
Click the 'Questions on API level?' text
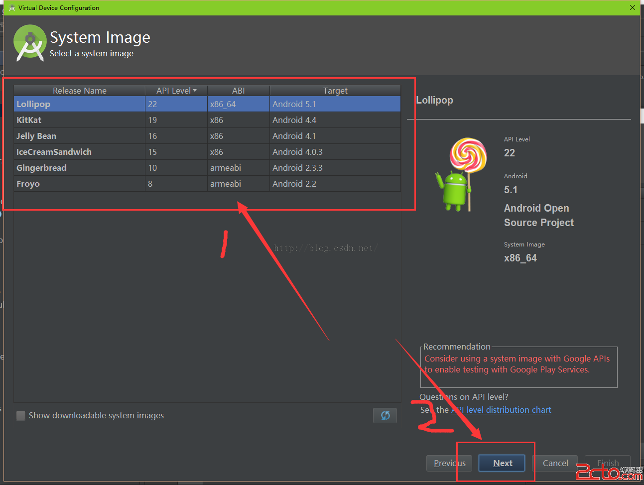click(464, 397)
